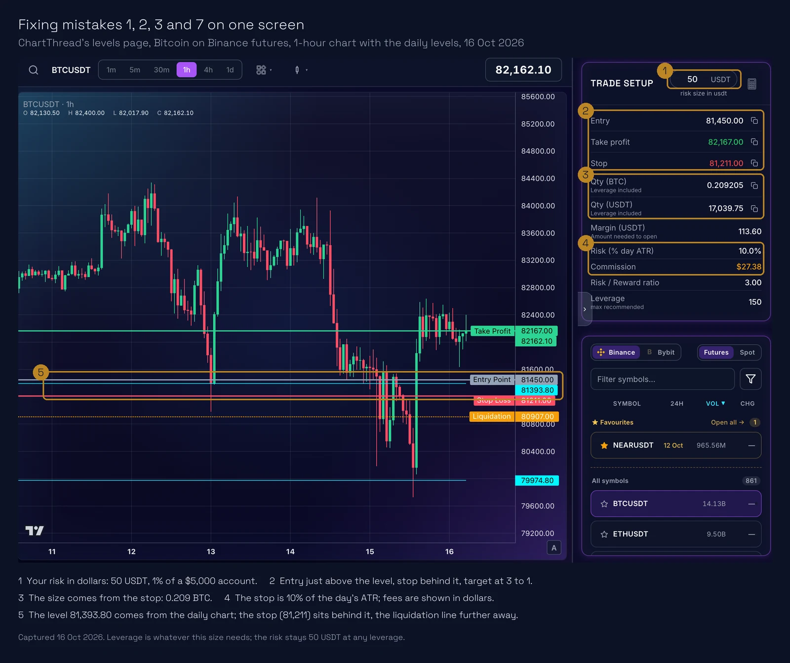Sort the list by VOL

click(x=715, y=404)
